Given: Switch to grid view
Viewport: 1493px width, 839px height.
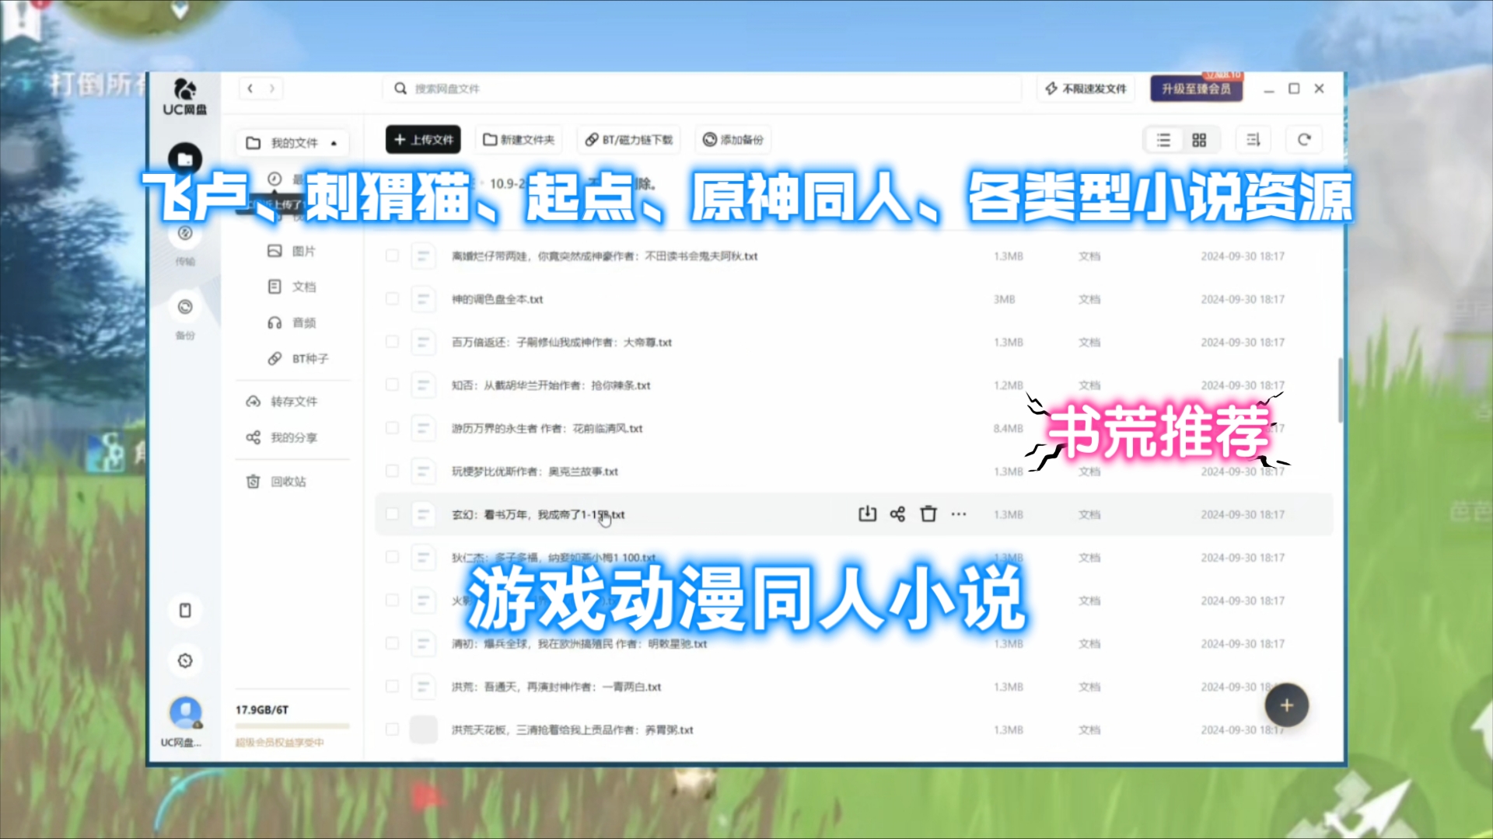Looking at the screenshot, I should (1199, 140).
